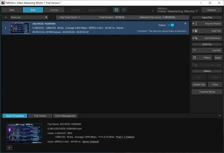The width and height of the screenshot is (224, 153).
Task: Play the clip preview
Action: [x=9, y=148]
